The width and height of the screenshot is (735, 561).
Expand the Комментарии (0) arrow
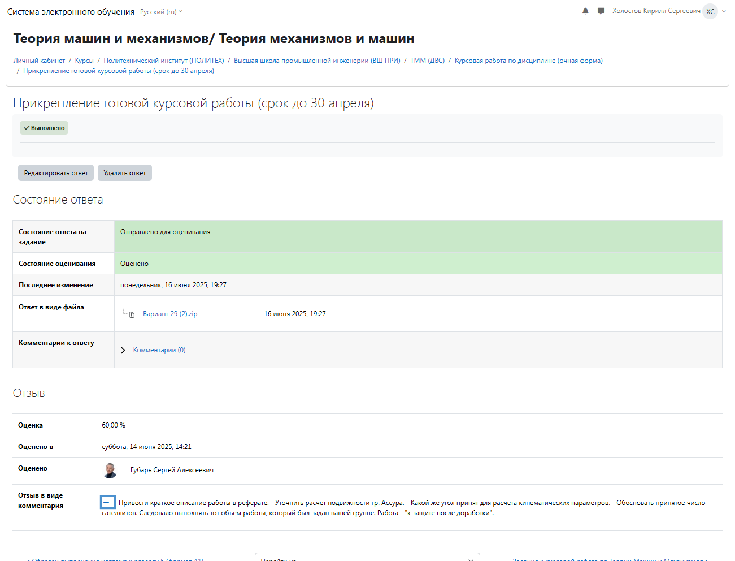[x=123, y=351]
